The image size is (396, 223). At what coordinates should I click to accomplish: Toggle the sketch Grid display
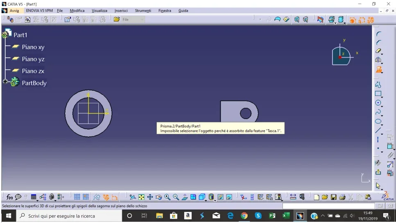click(77, 197)
